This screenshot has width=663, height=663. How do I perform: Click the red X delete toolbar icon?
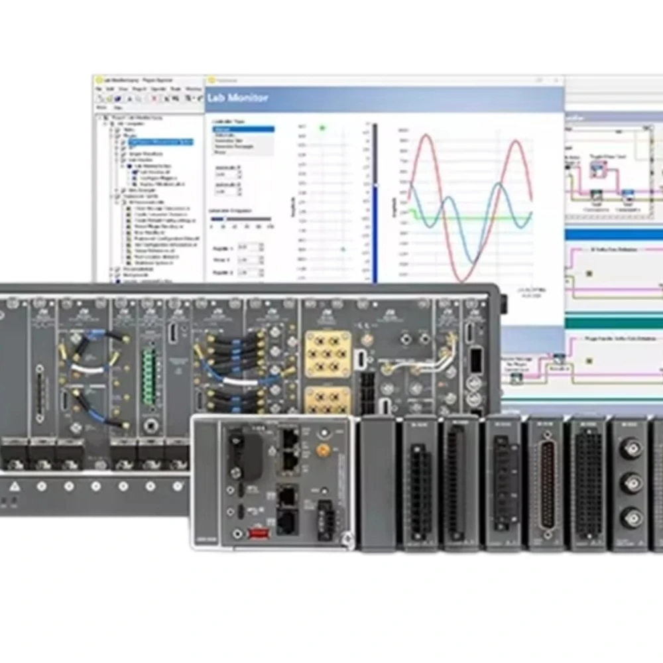tap(154, 99)
